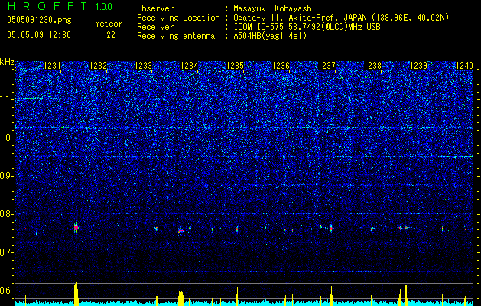Click the 1.0 kHz axis label
This screenshot has height=306, width=481.
tap(7, 138)
